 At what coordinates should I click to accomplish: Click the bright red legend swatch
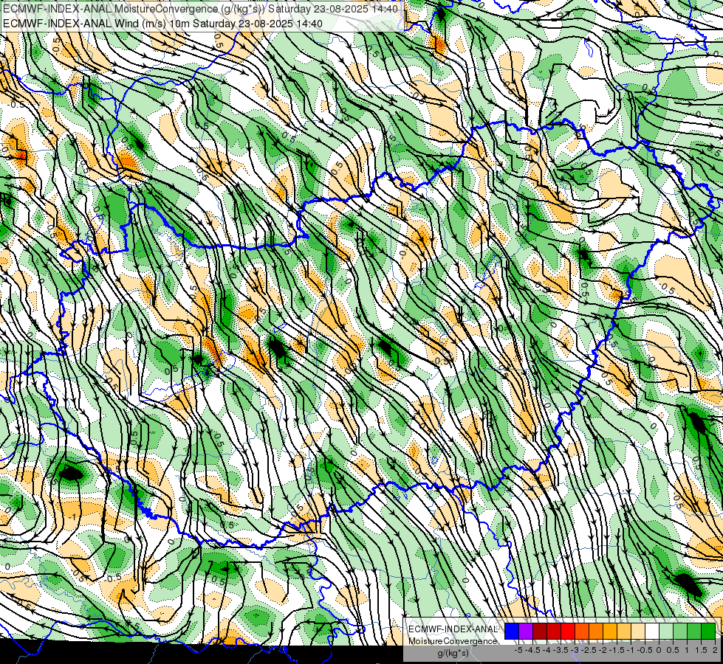568,631
